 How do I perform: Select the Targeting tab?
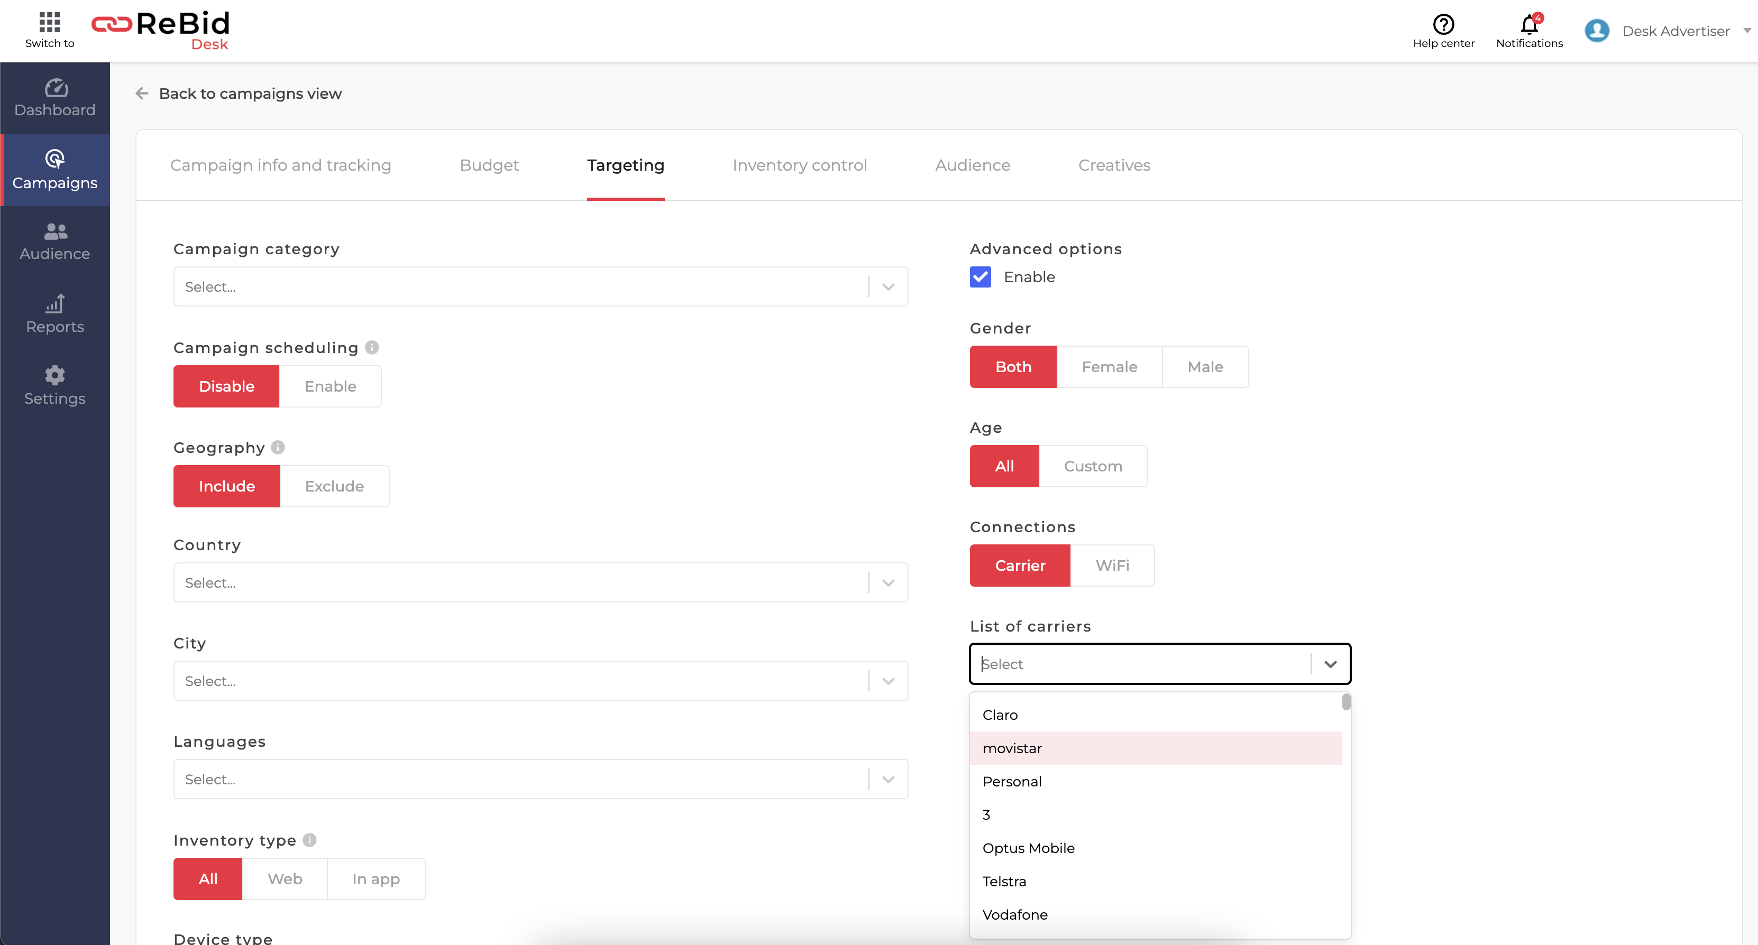pyautogui.click(x=625, y=165)
